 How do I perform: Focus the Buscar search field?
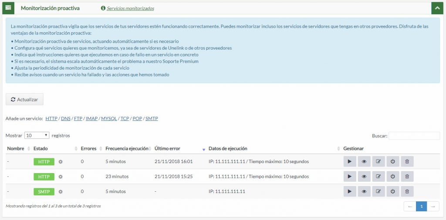pyautogui.click(x=414, y=136)
